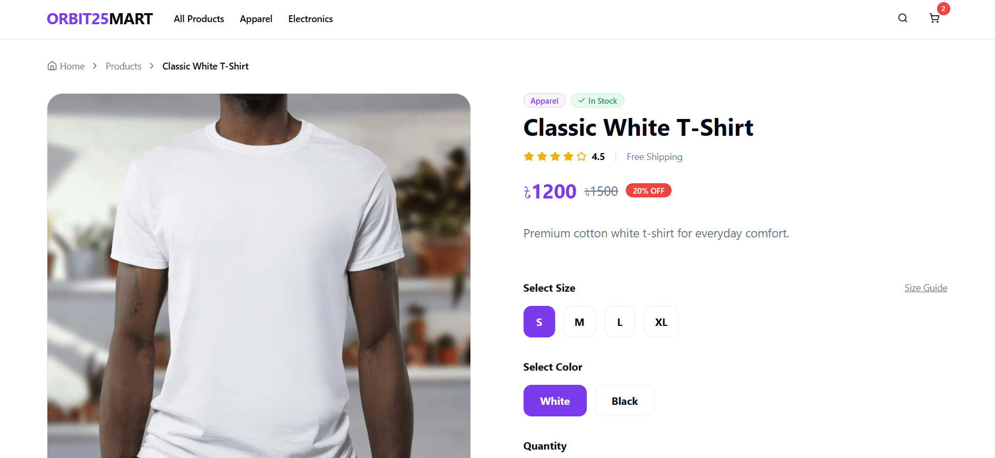Open the search icon in the header

point(903,18)
